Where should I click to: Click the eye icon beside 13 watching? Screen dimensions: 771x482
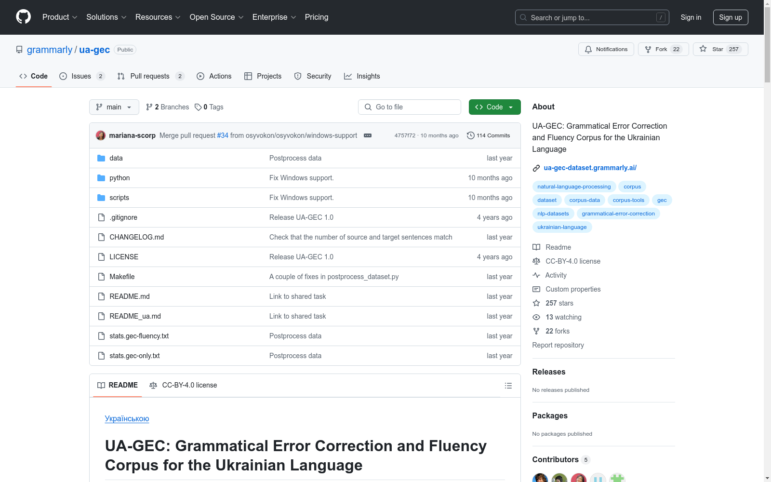coord(536,317)
